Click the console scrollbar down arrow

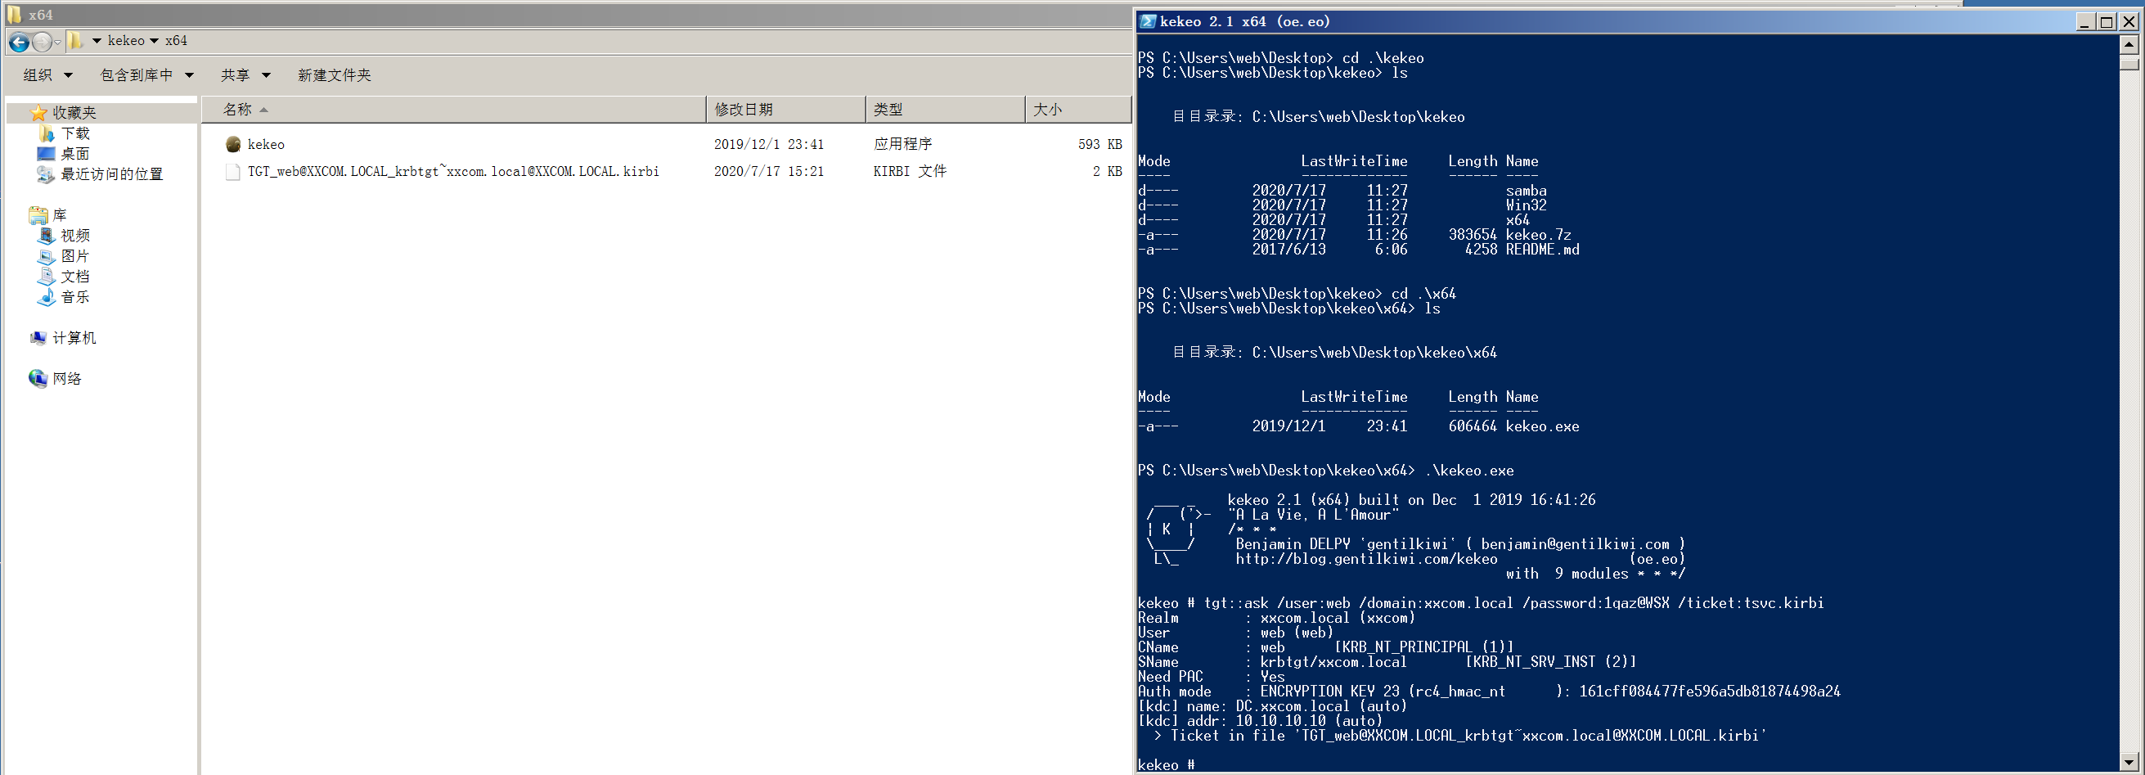(x=2129, y=762)
